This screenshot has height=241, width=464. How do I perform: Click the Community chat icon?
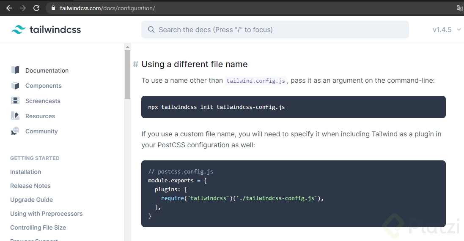(15, 131)
